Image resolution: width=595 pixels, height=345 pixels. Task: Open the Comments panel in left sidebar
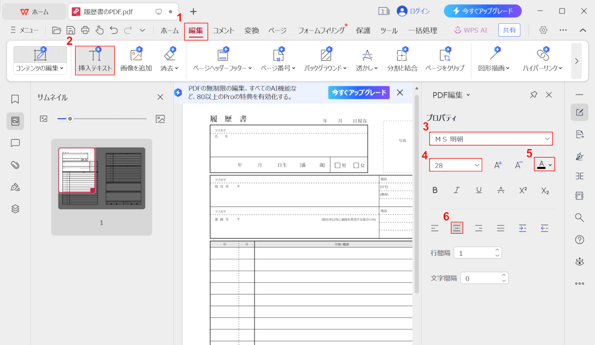tap(15, 143)
